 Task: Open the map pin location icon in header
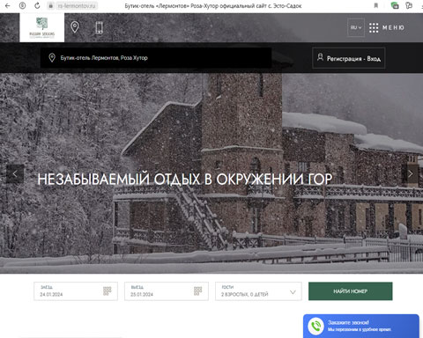click(x=75, y=27)
